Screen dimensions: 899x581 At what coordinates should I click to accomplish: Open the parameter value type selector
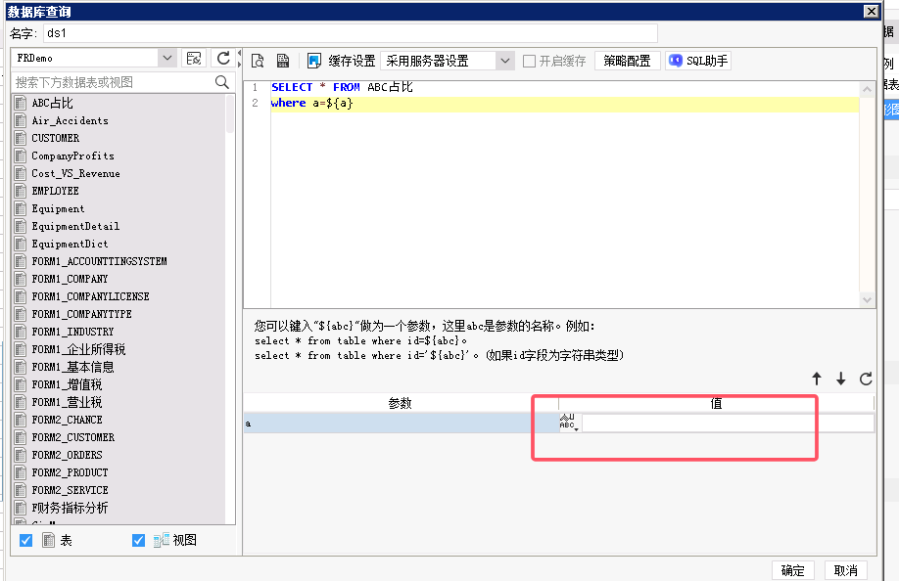coord(569,423)
